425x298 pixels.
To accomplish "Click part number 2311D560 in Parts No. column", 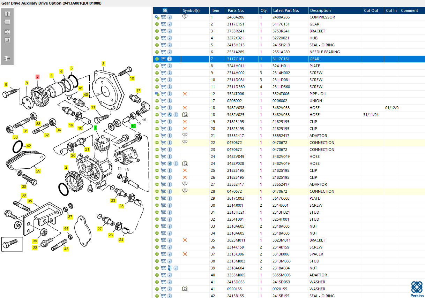I will click(x=236, y=87).
